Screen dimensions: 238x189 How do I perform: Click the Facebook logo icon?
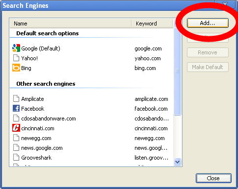tap(16, 108)
